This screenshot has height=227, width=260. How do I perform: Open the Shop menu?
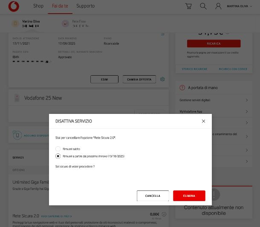click(x=38, y=6)
